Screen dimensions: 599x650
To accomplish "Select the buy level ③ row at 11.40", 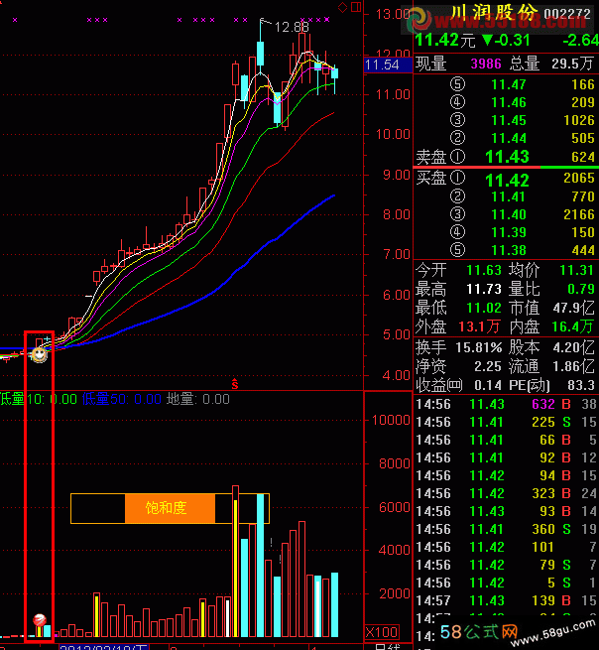I will 506,214.
